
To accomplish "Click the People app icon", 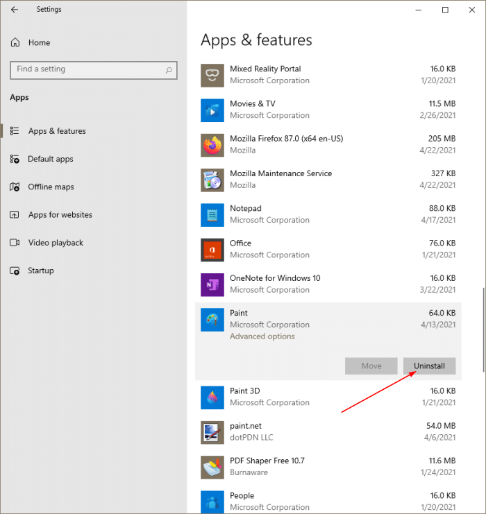I will (x=212, y=502).
